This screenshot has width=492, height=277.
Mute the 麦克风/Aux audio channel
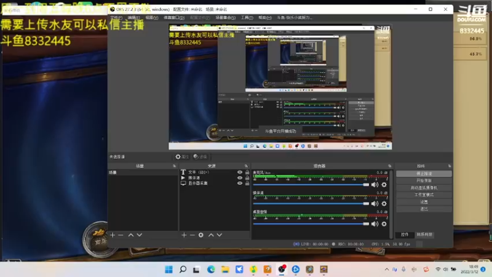point(375,185)
